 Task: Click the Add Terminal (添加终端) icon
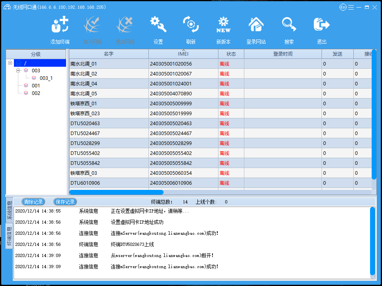point(60,25)
